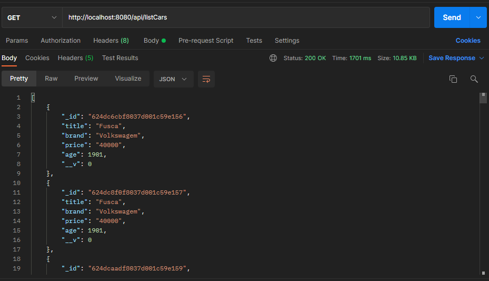489x281 pixels.
Task: Click "Volkswagem" brand on line 5
Action: (118, 136)
